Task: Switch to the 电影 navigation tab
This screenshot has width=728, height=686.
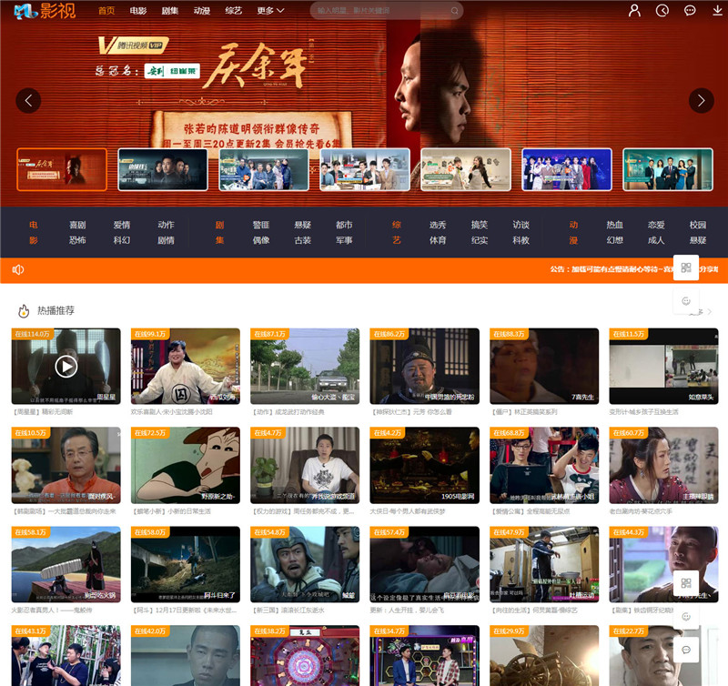Action: coord(137,11)
